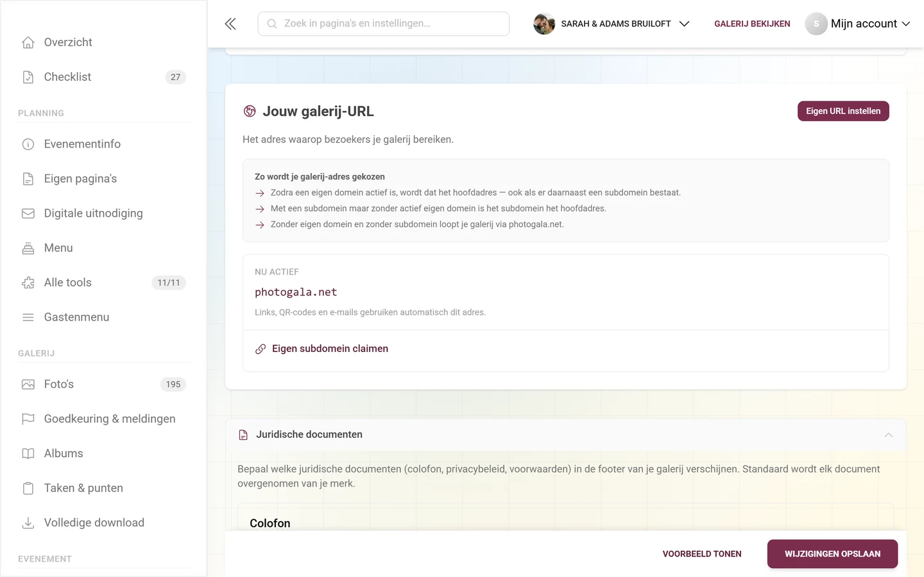Click the Digitale uitnodiging envelope icon
Screen dimensions: 924x577
(x=28, y=213)
